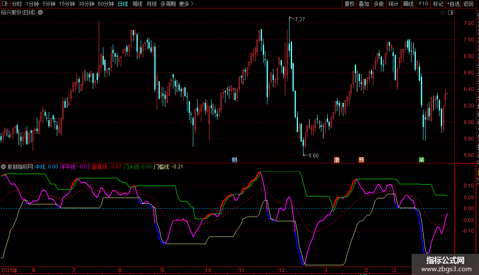Expand the 更多 timeframe options

pyautogui.click(x=186, y=4)
